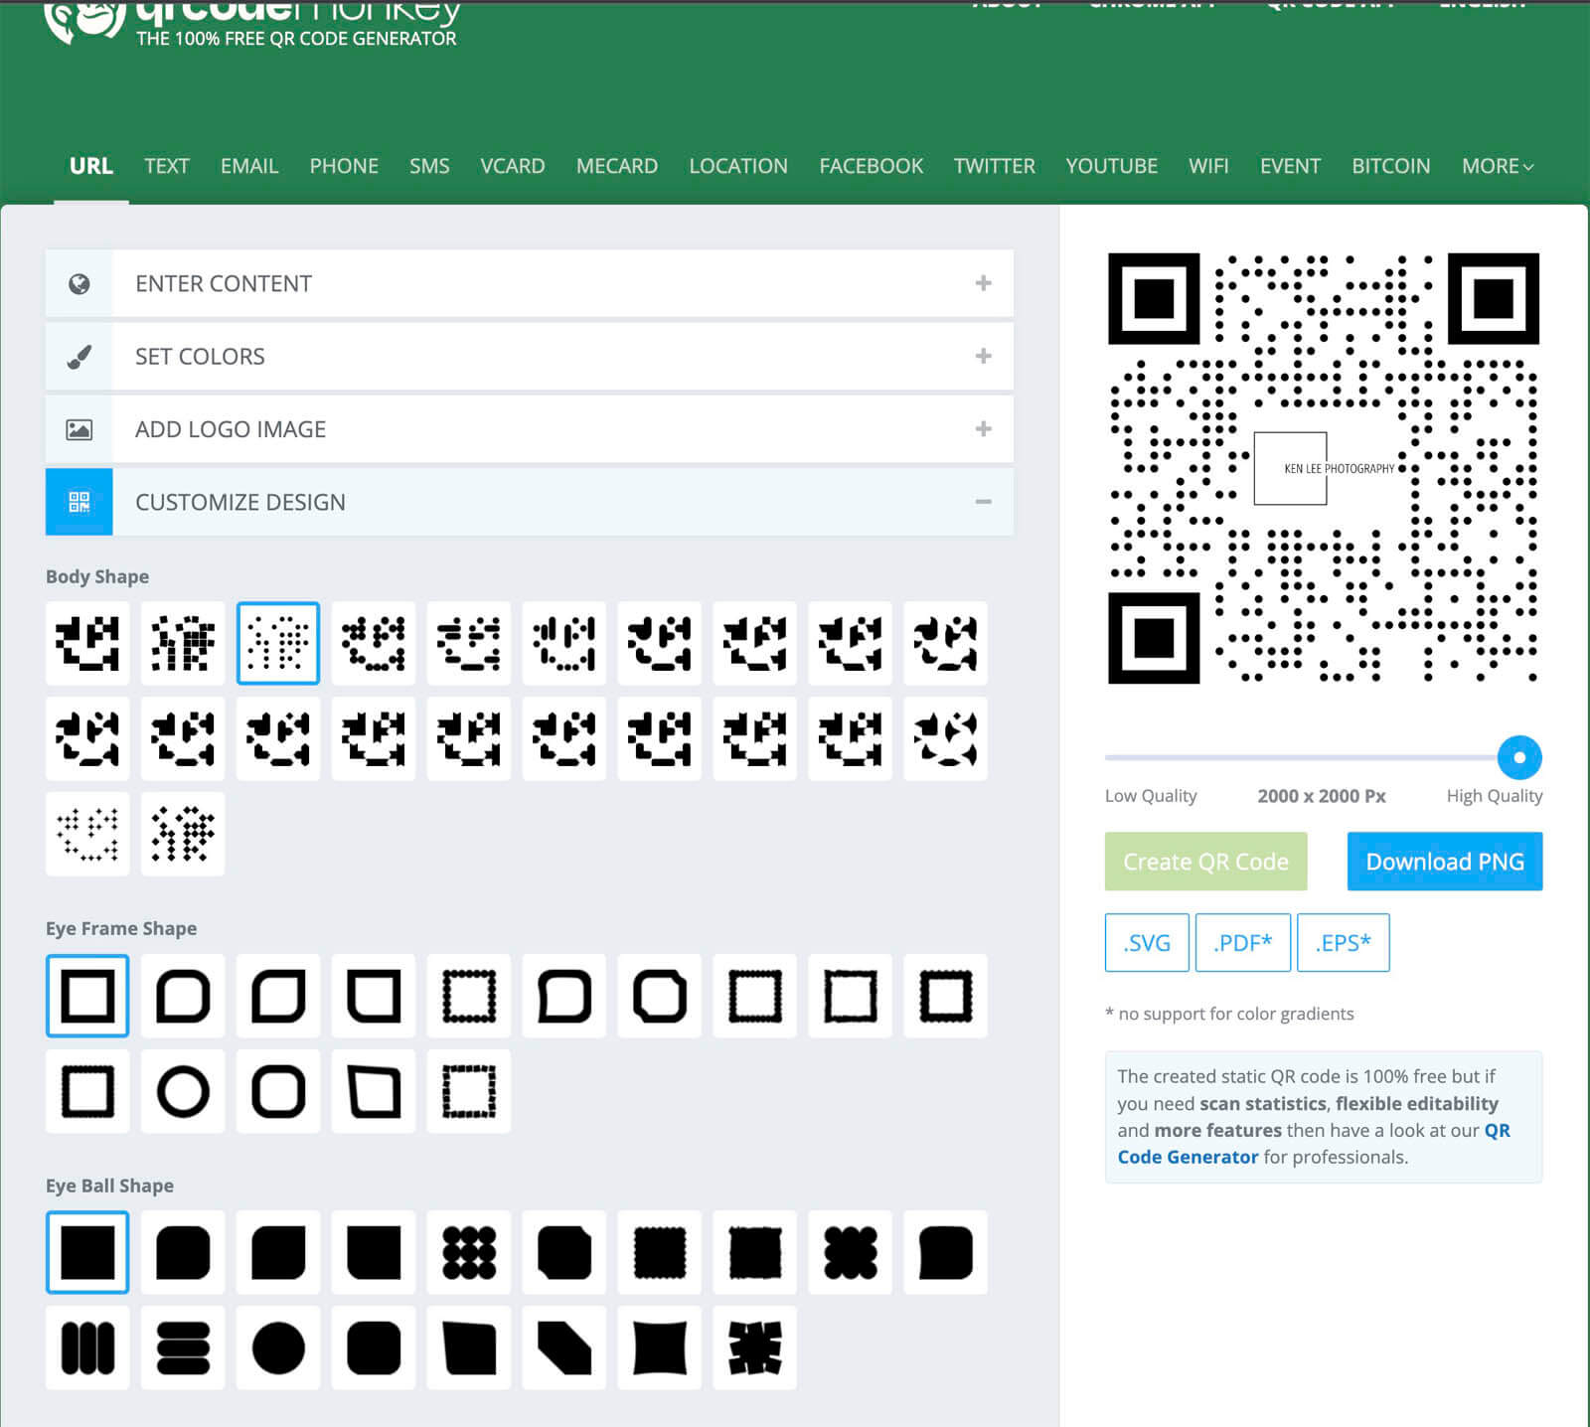Screen dimensions: 1590x1427
Task: Click the Download PNG button
Action: point(1444,862)
